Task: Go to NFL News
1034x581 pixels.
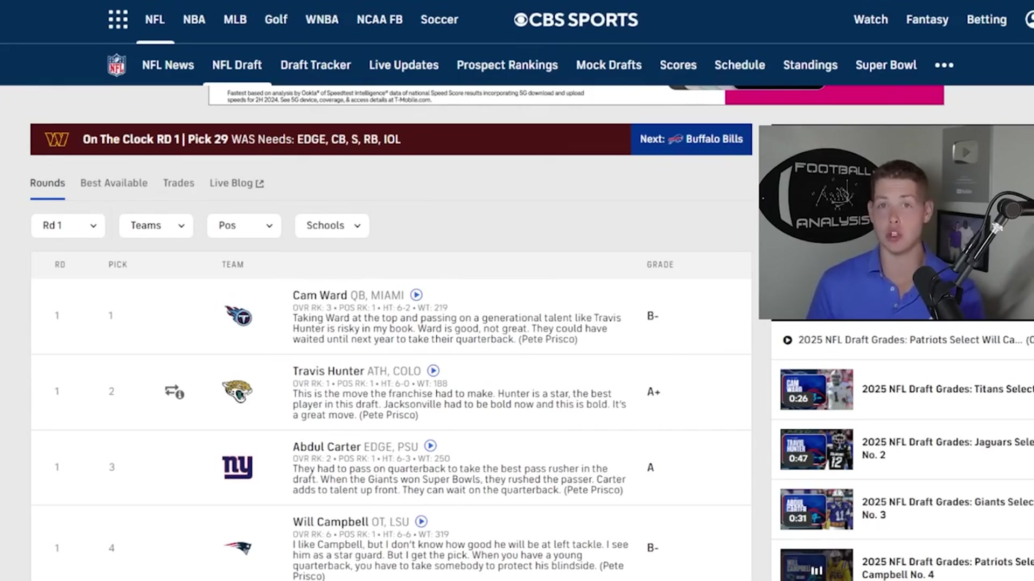Action: pyautogui.click(x=168, y=65)
